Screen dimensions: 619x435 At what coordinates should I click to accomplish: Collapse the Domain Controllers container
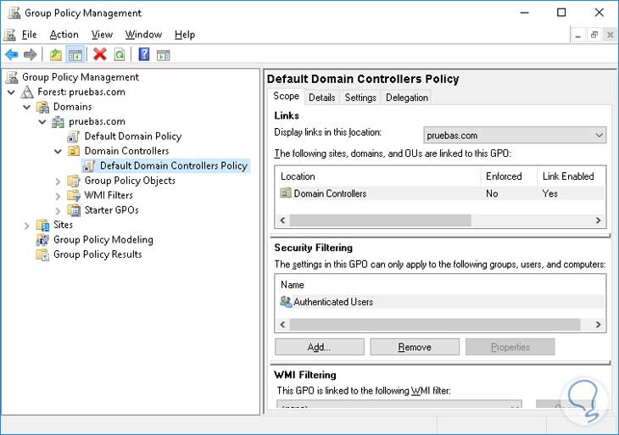click(x=59, y=151)
